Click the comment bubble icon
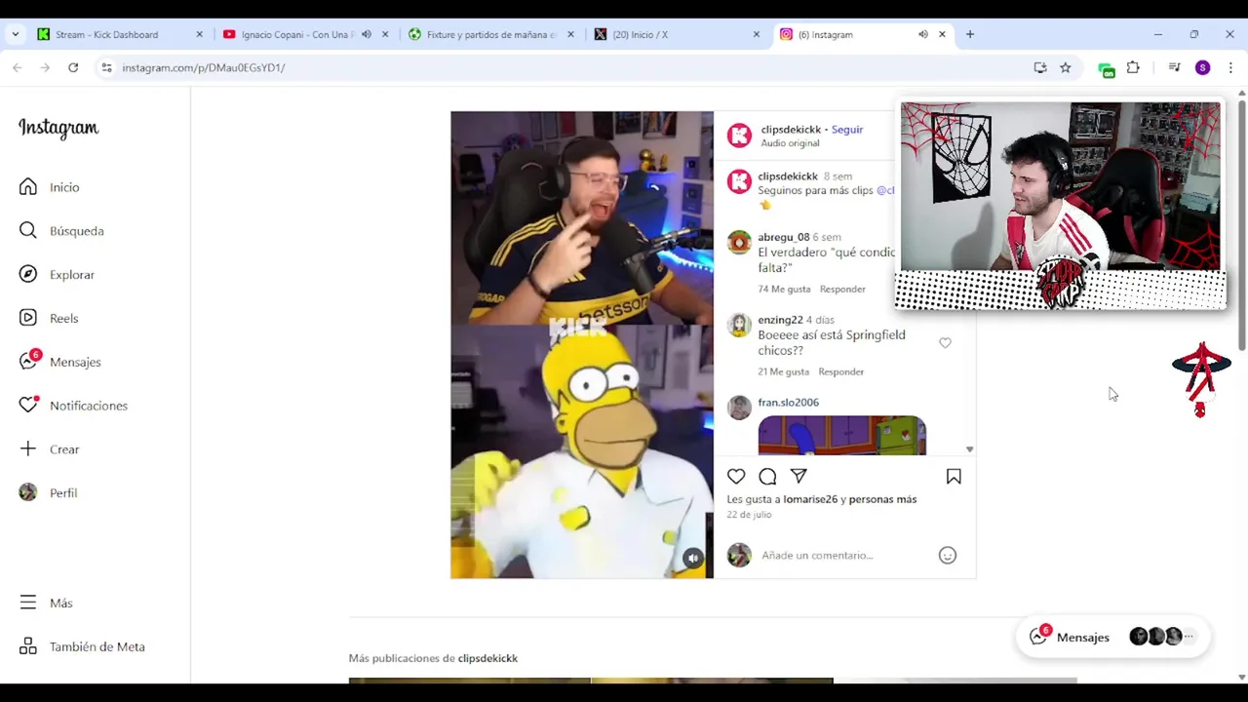The image size is (1248, 702). point(767,477)
